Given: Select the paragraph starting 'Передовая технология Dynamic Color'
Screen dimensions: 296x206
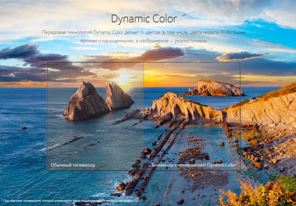Looking at the screenshot, I should pyautogui.click(x=144, y=36).
